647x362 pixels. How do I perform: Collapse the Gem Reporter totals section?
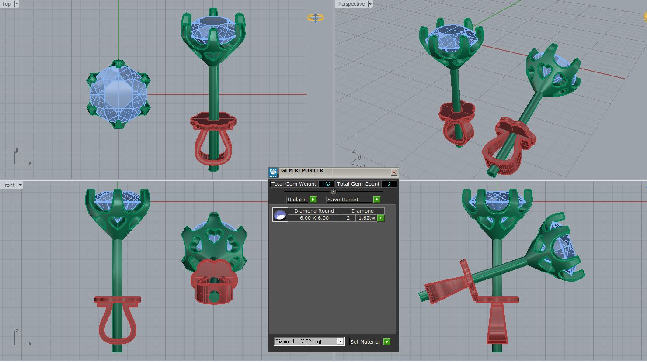click(333, 192)
